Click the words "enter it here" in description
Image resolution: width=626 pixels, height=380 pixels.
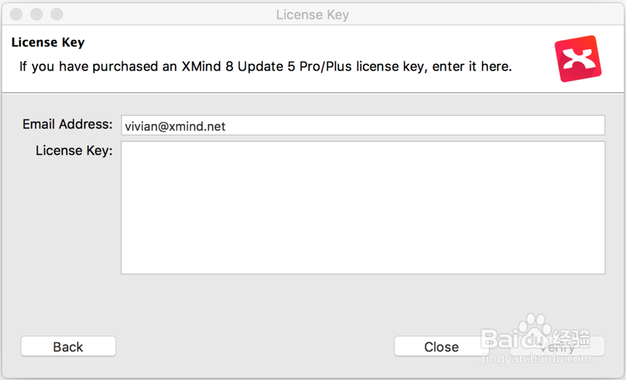[x=472, y=66]
